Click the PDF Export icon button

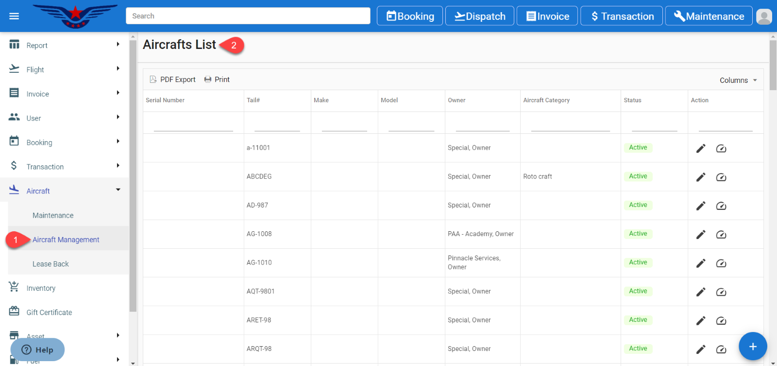(173, 80)
